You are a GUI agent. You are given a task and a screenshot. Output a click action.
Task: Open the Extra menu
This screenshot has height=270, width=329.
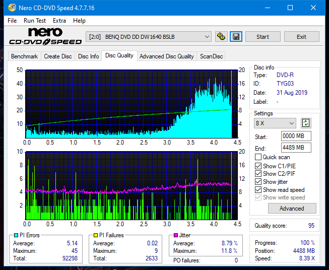pyautogui.click(x=59, y=21)
